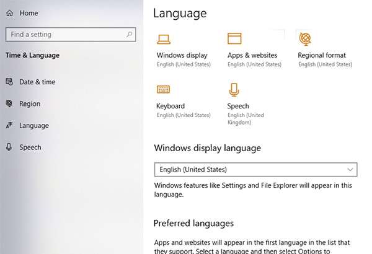372x254 pixels.
Task: Click the display language dropdown chevron
Action: pyautogui.click(x=350, y=170)
